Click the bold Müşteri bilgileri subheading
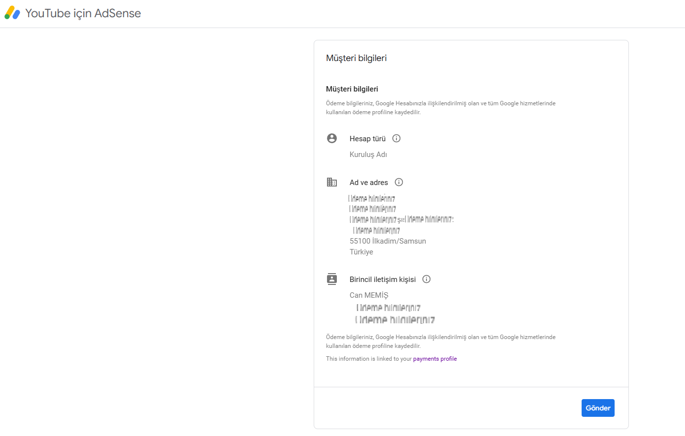 352,89
